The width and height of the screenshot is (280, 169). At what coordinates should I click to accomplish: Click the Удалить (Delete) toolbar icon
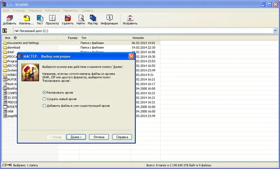(x=68, y=20)
